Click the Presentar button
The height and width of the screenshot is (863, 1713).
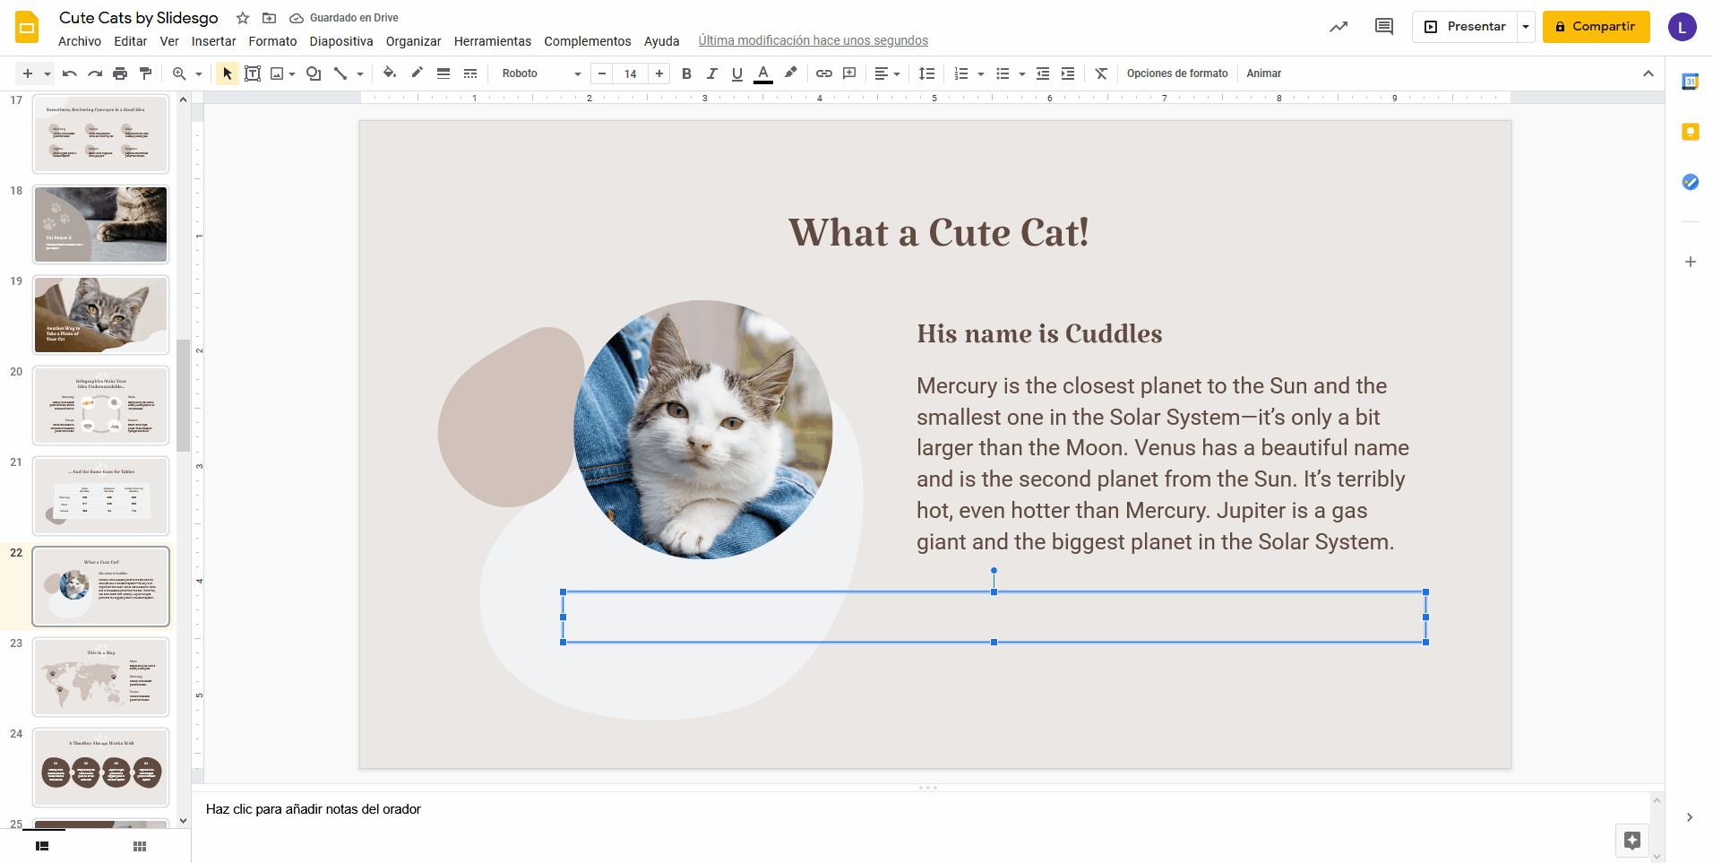[1465, 27]
